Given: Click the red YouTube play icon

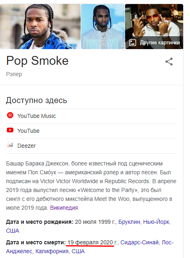Looking at the screenshot, I should [10, 130].
